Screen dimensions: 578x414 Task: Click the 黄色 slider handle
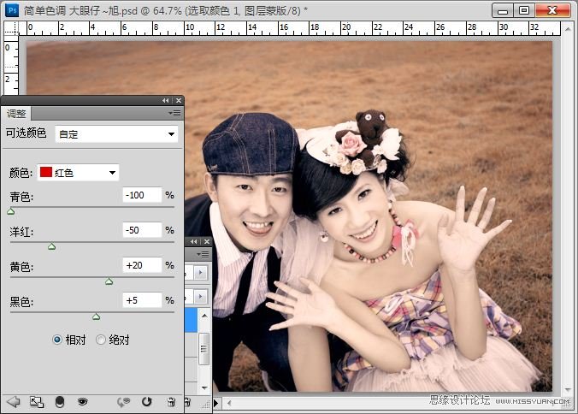[109, 281]
